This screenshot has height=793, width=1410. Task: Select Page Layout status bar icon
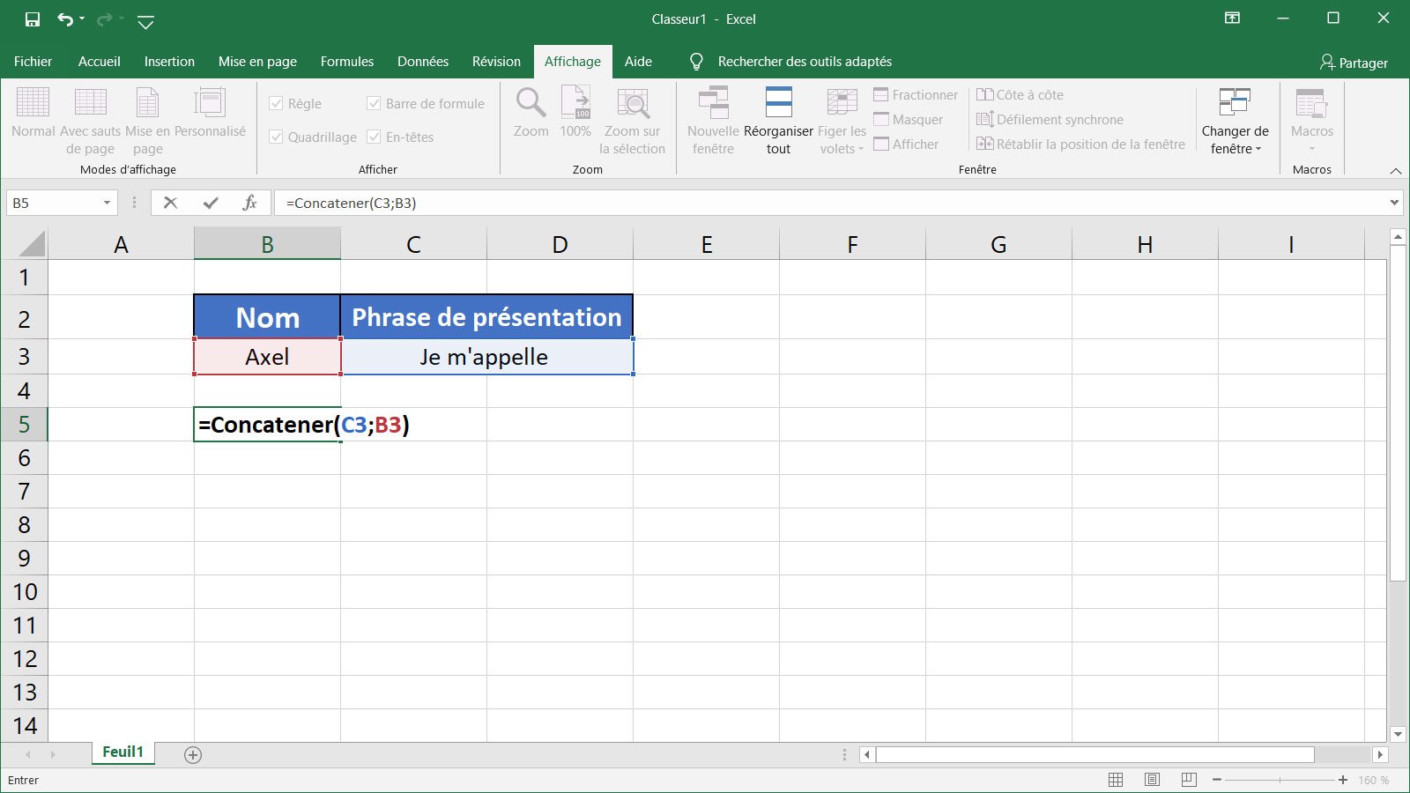tap(1152, 780)
